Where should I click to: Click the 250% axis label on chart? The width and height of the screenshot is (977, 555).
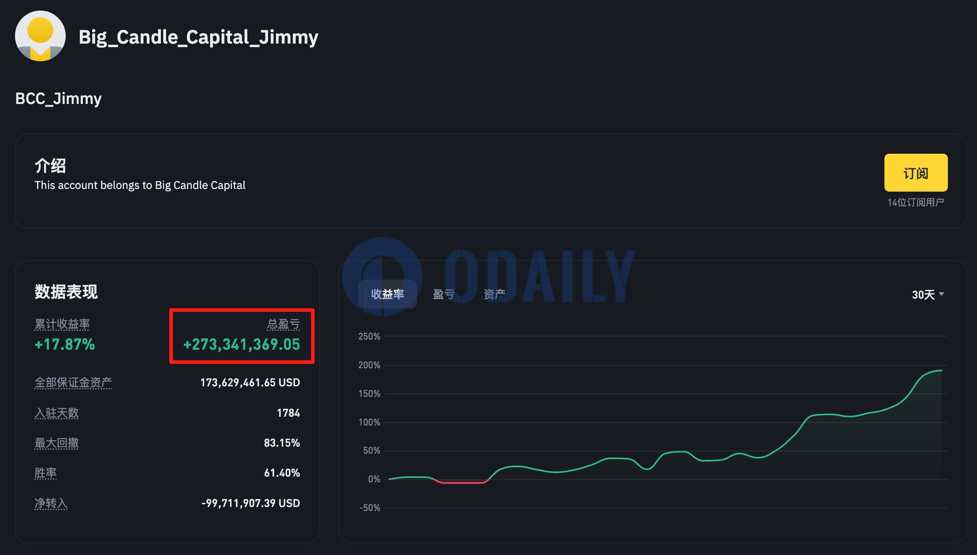click(369, 337)
